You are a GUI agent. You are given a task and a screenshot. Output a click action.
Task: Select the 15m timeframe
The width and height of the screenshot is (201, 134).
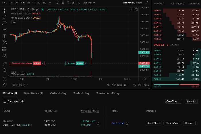pos(22,3)
